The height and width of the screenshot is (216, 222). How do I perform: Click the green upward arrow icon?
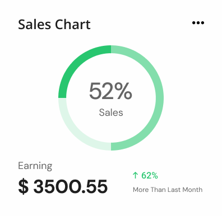click(135, 175)
